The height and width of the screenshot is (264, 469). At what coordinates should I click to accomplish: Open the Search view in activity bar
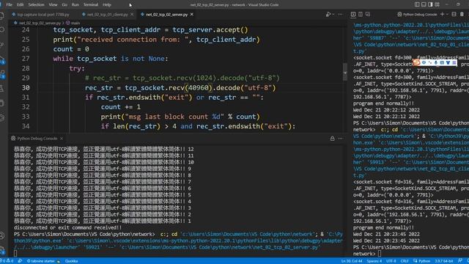tap(2, 30)
